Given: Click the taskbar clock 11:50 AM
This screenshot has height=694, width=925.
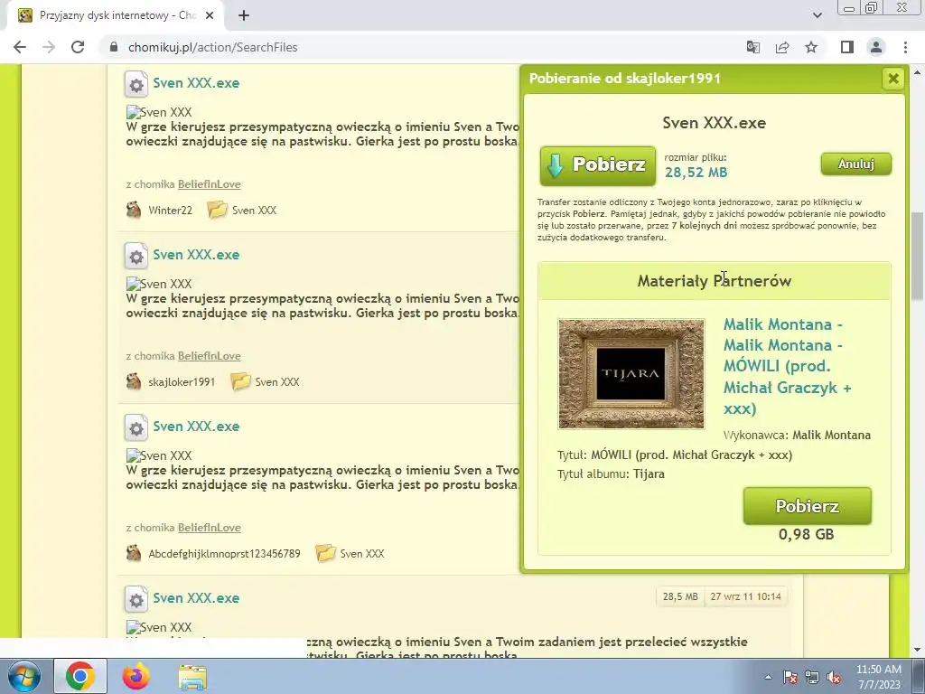Looking at the screenshot, I should click(x=878, y=677).
